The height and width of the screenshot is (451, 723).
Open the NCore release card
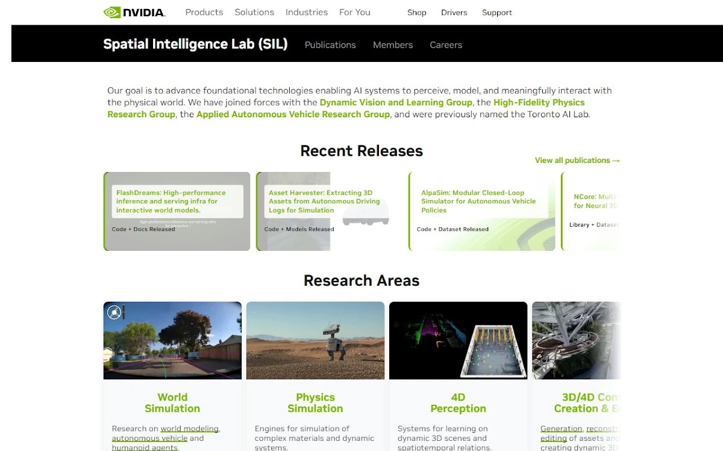coord(591,211)
